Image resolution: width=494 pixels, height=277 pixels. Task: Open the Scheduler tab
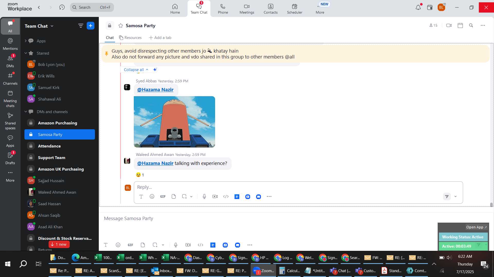coord(295,9)
